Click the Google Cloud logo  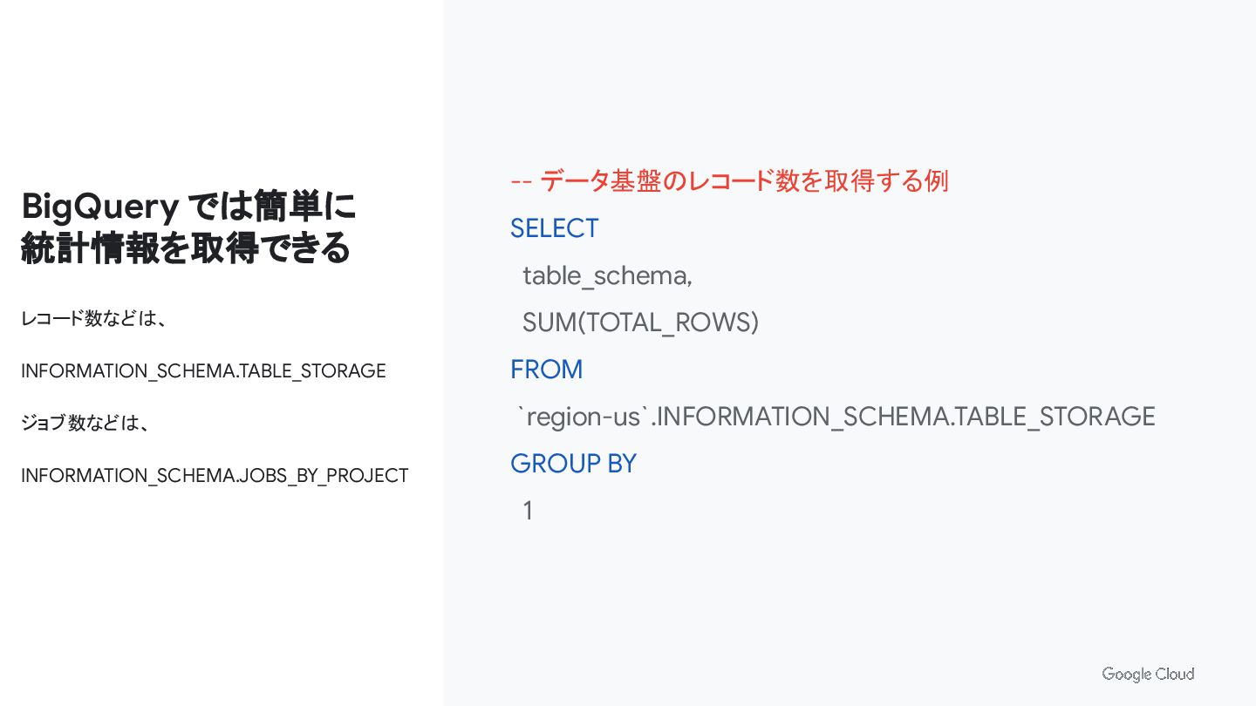(1148, 674)
